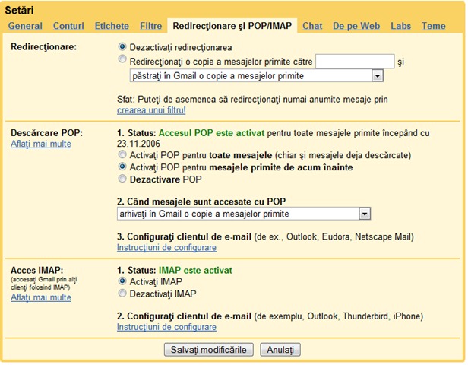Switch to the Conturi tab
The height and width of the screenshot is (365, 468).
pos(68,26)
